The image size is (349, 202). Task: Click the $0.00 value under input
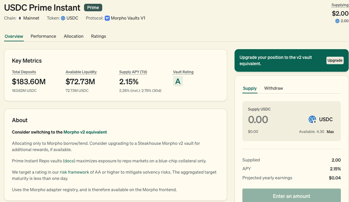[x=253, y=132]
